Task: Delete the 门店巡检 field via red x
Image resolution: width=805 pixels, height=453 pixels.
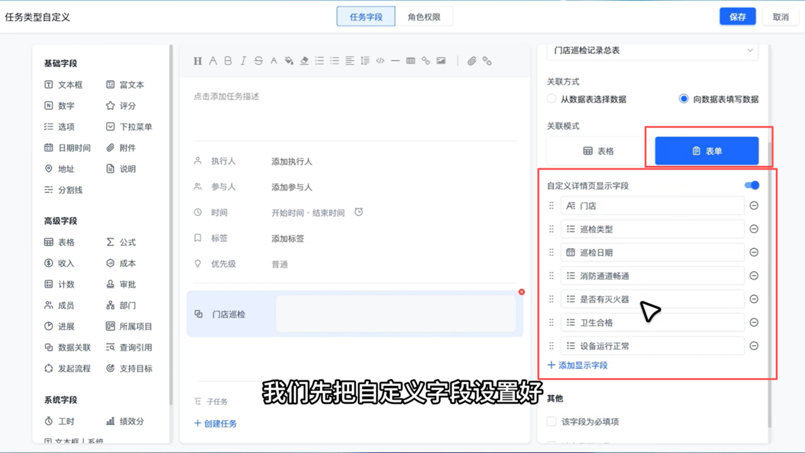Action: [522, 292]
